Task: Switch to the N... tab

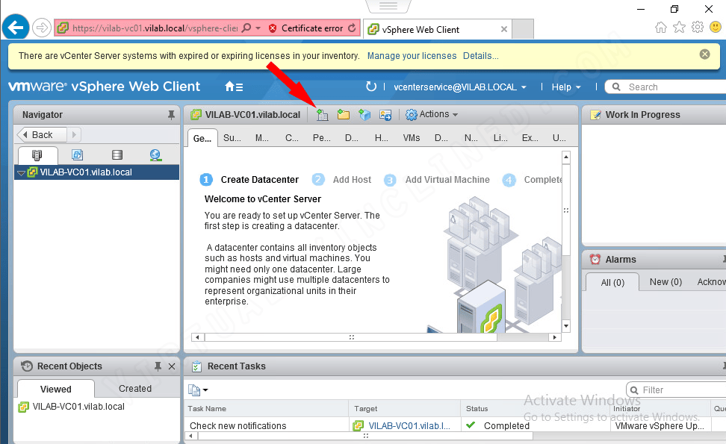Action: (471, 138)
